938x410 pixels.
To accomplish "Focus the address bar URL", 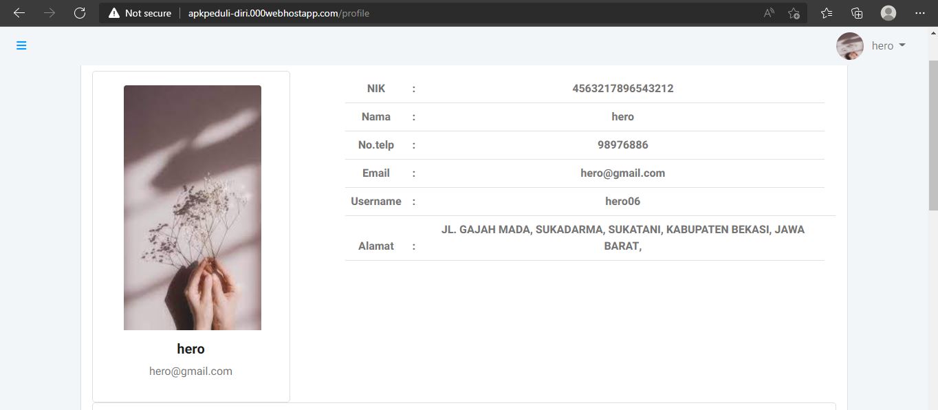I will (279, 13).
